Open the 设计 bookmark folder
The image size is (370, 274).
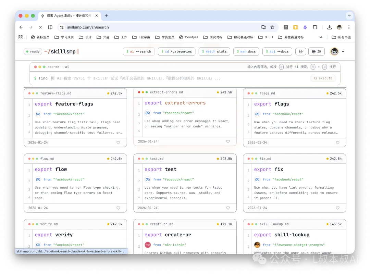click(x=85, y=37)
